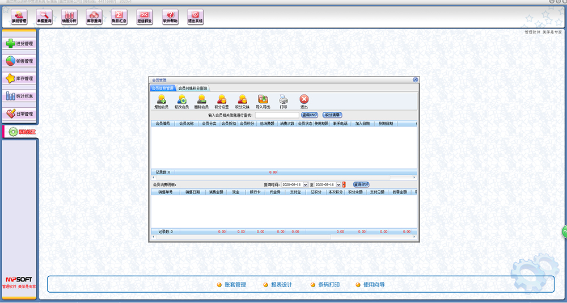Click the 修改会员 (edit member) icon

[181, 101]
